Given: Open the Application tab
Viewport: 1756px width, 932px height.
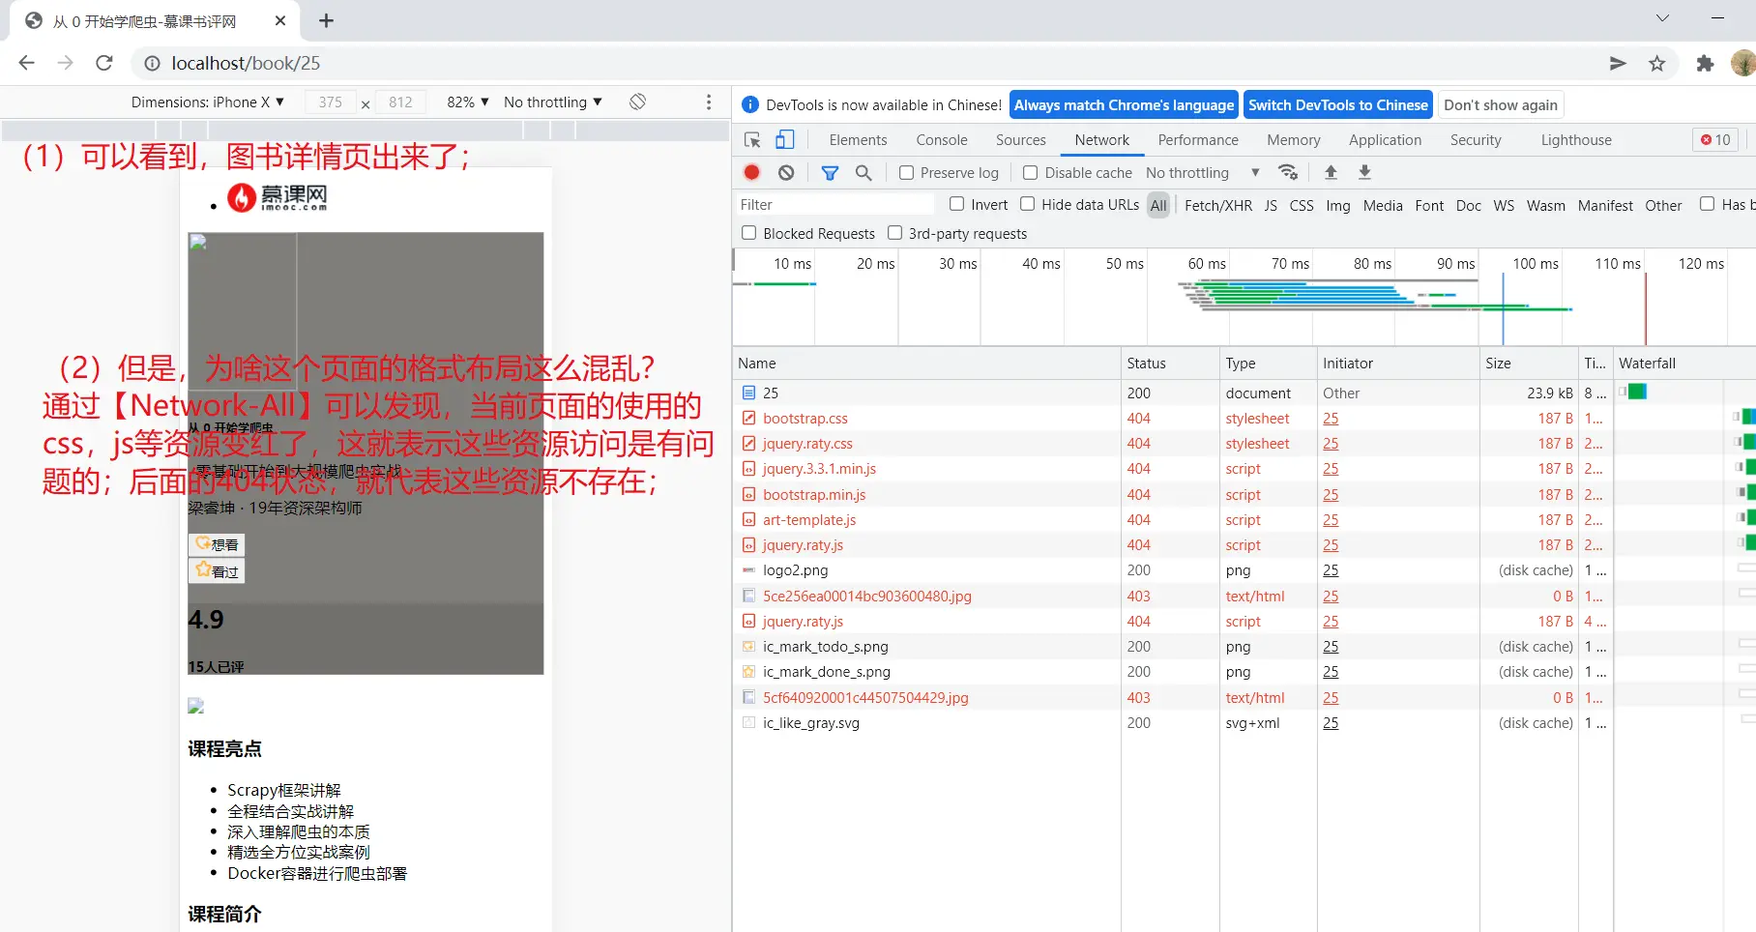Looking at the screenshot, I should pos(1385,140).
